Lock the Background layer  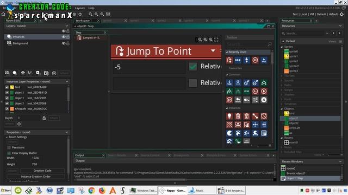click(x=68, y=43)
